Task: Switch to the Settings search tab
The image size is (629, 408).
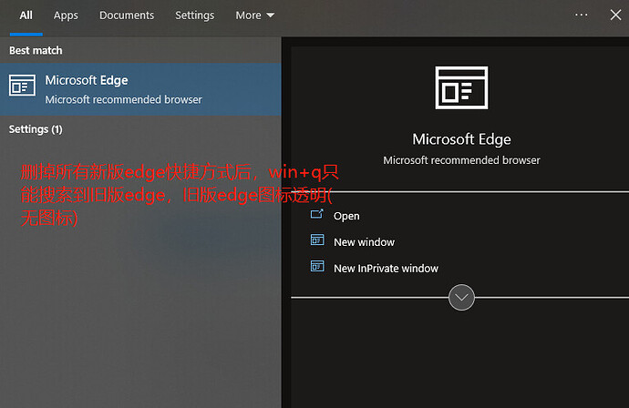Action: (194, 15)
